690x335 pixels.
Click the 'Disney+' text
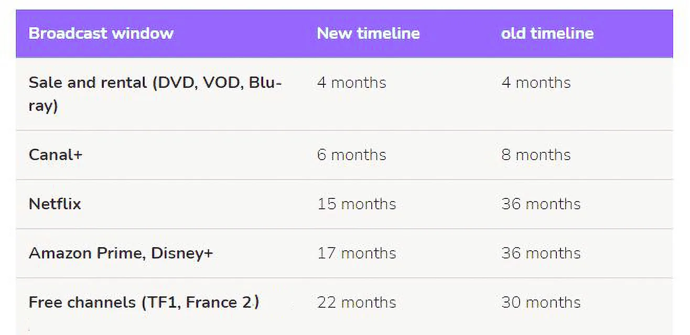[182, 253]
